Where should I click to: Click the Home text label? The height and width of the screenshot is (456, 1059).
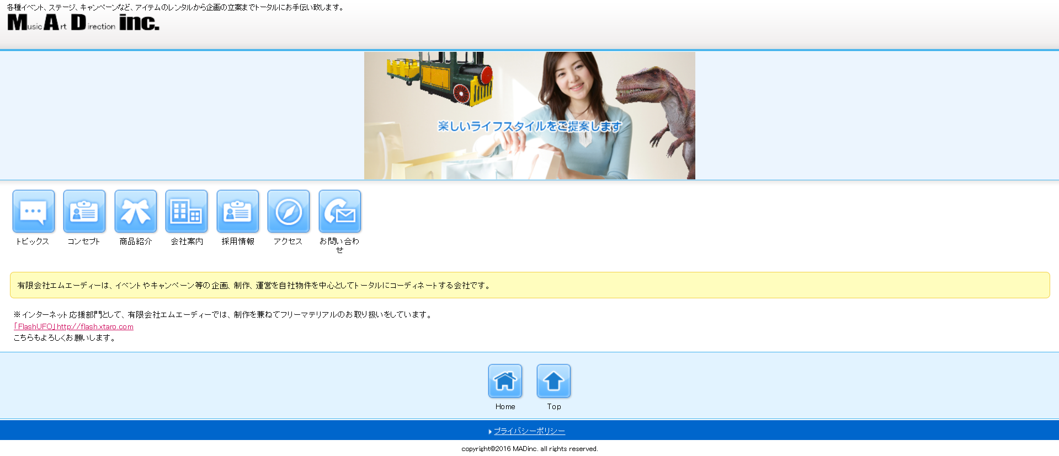(505, 406)
